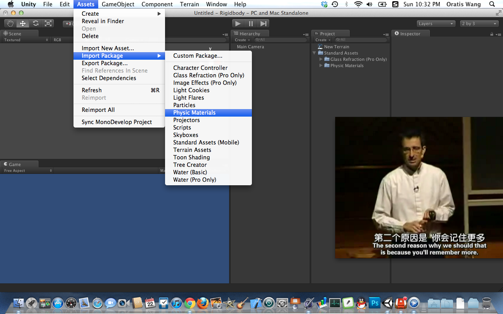Select the Scale tool
Screen dimensions: 503x314
point(48,24)
